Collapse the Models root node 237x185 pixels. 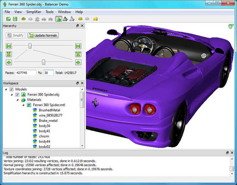(x=6, y=89)
